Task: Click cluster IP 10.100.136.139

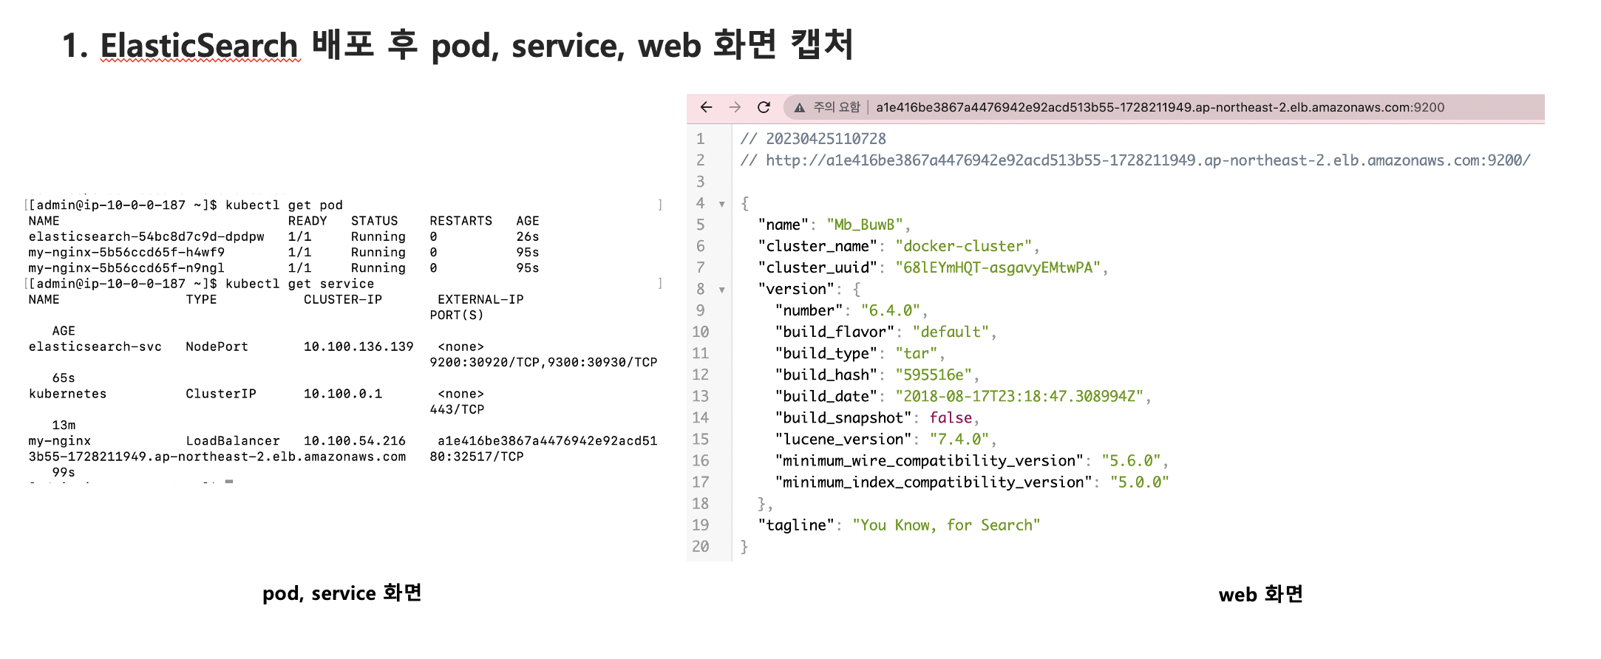Action: 358,346
